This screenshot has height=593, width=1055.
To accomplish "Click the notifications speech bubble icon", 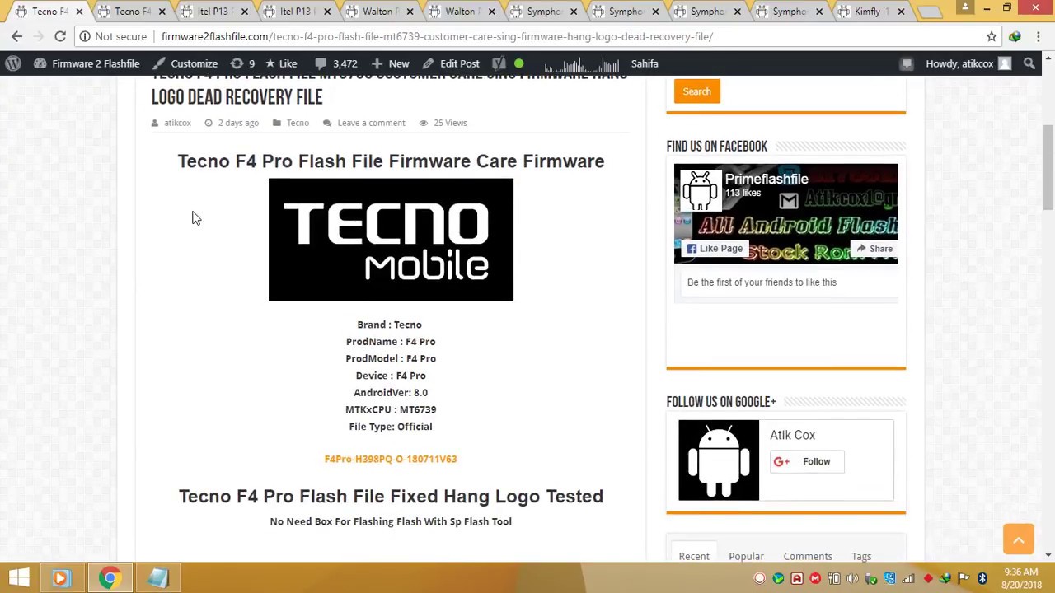I will click(x=907, y=63).
